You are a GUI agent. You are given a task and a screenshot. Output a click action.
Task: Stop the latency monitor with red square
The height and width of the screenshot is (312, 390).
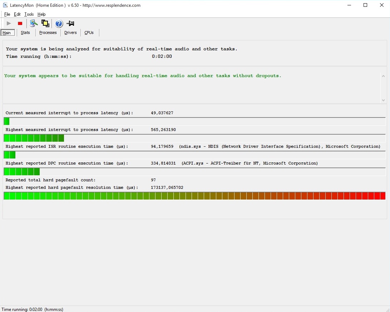pyautogui.click(x=20, y=23)
